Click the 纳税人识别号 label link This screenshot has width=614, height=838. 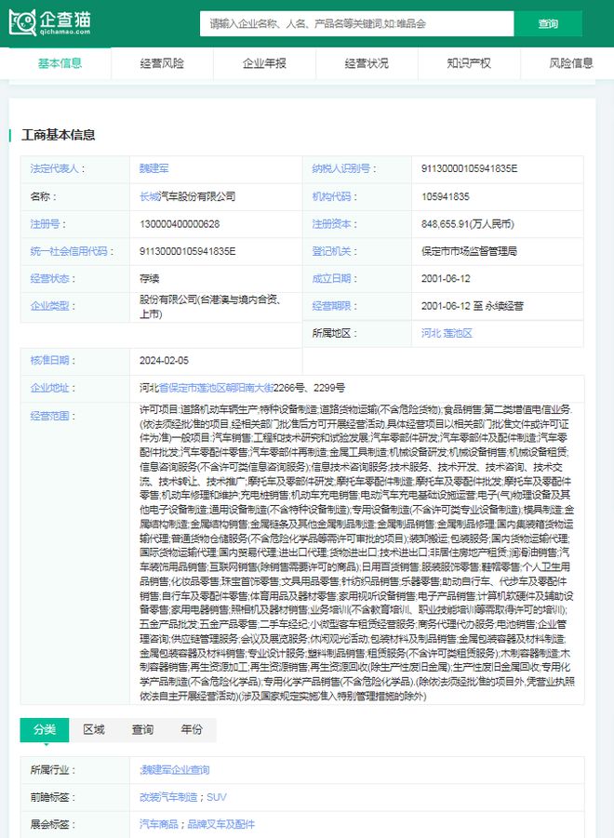tap(340, 168)
